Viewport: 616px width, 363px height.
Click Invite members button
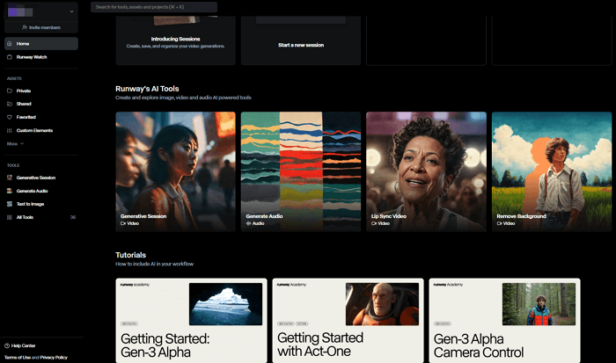(x=41, y=27)
